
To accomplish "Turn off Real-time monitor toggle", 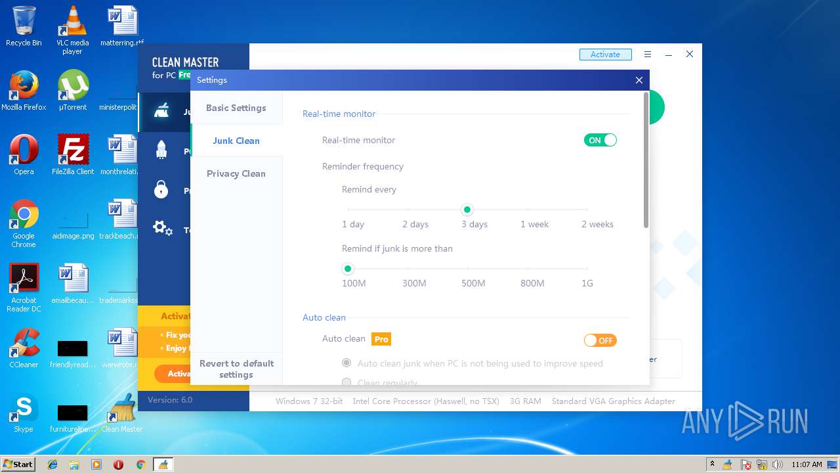I will pos(600,140).
